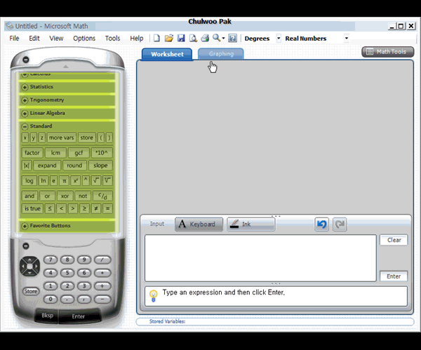
Task: Switch to the Graphing tab
Action: point(221,54)
